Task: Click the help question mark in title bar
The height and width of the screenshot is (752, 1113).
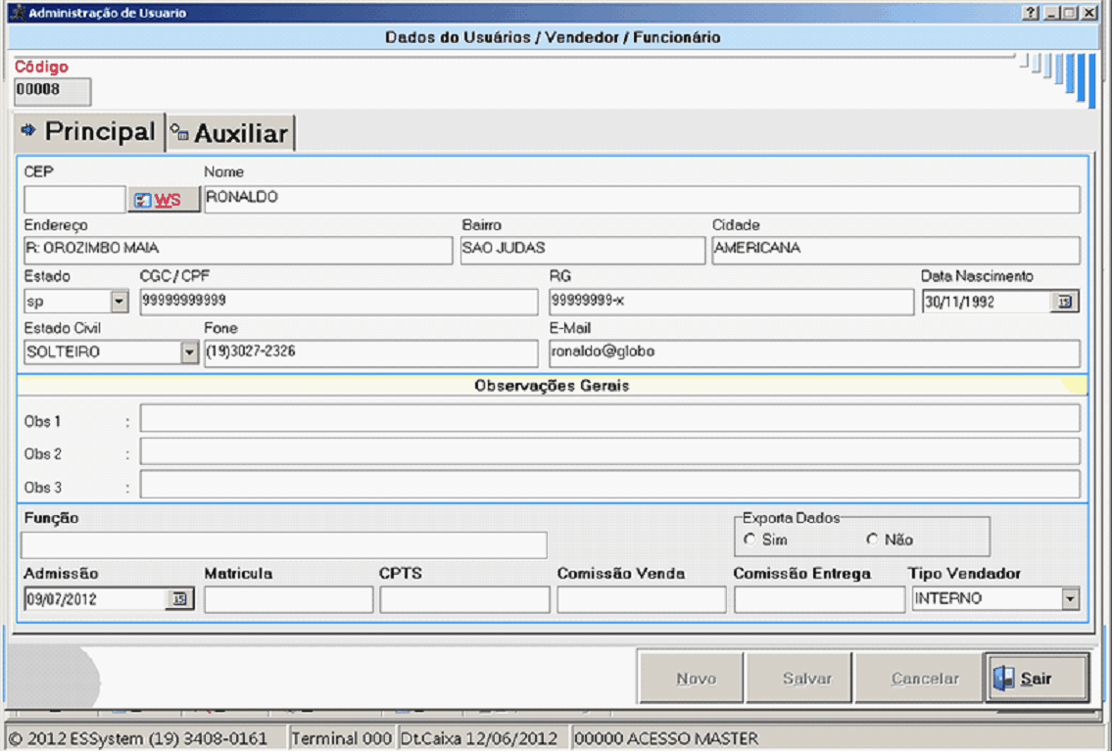Action: 1030,14
